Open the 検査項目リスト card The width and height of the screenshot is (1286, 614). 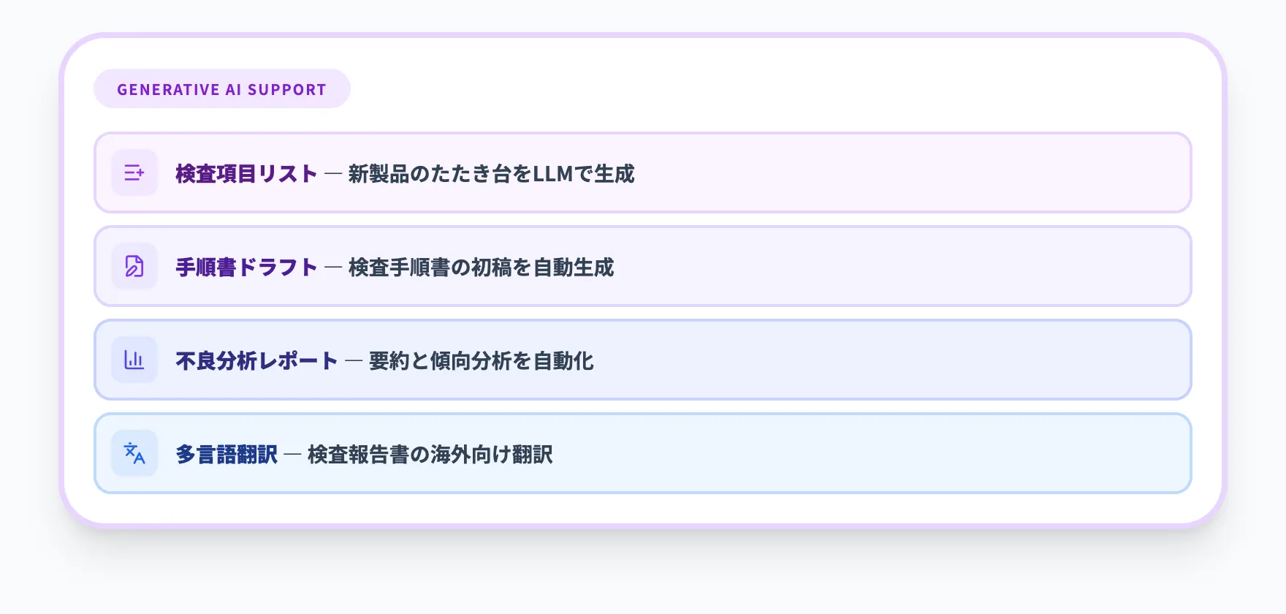[643, 173]
